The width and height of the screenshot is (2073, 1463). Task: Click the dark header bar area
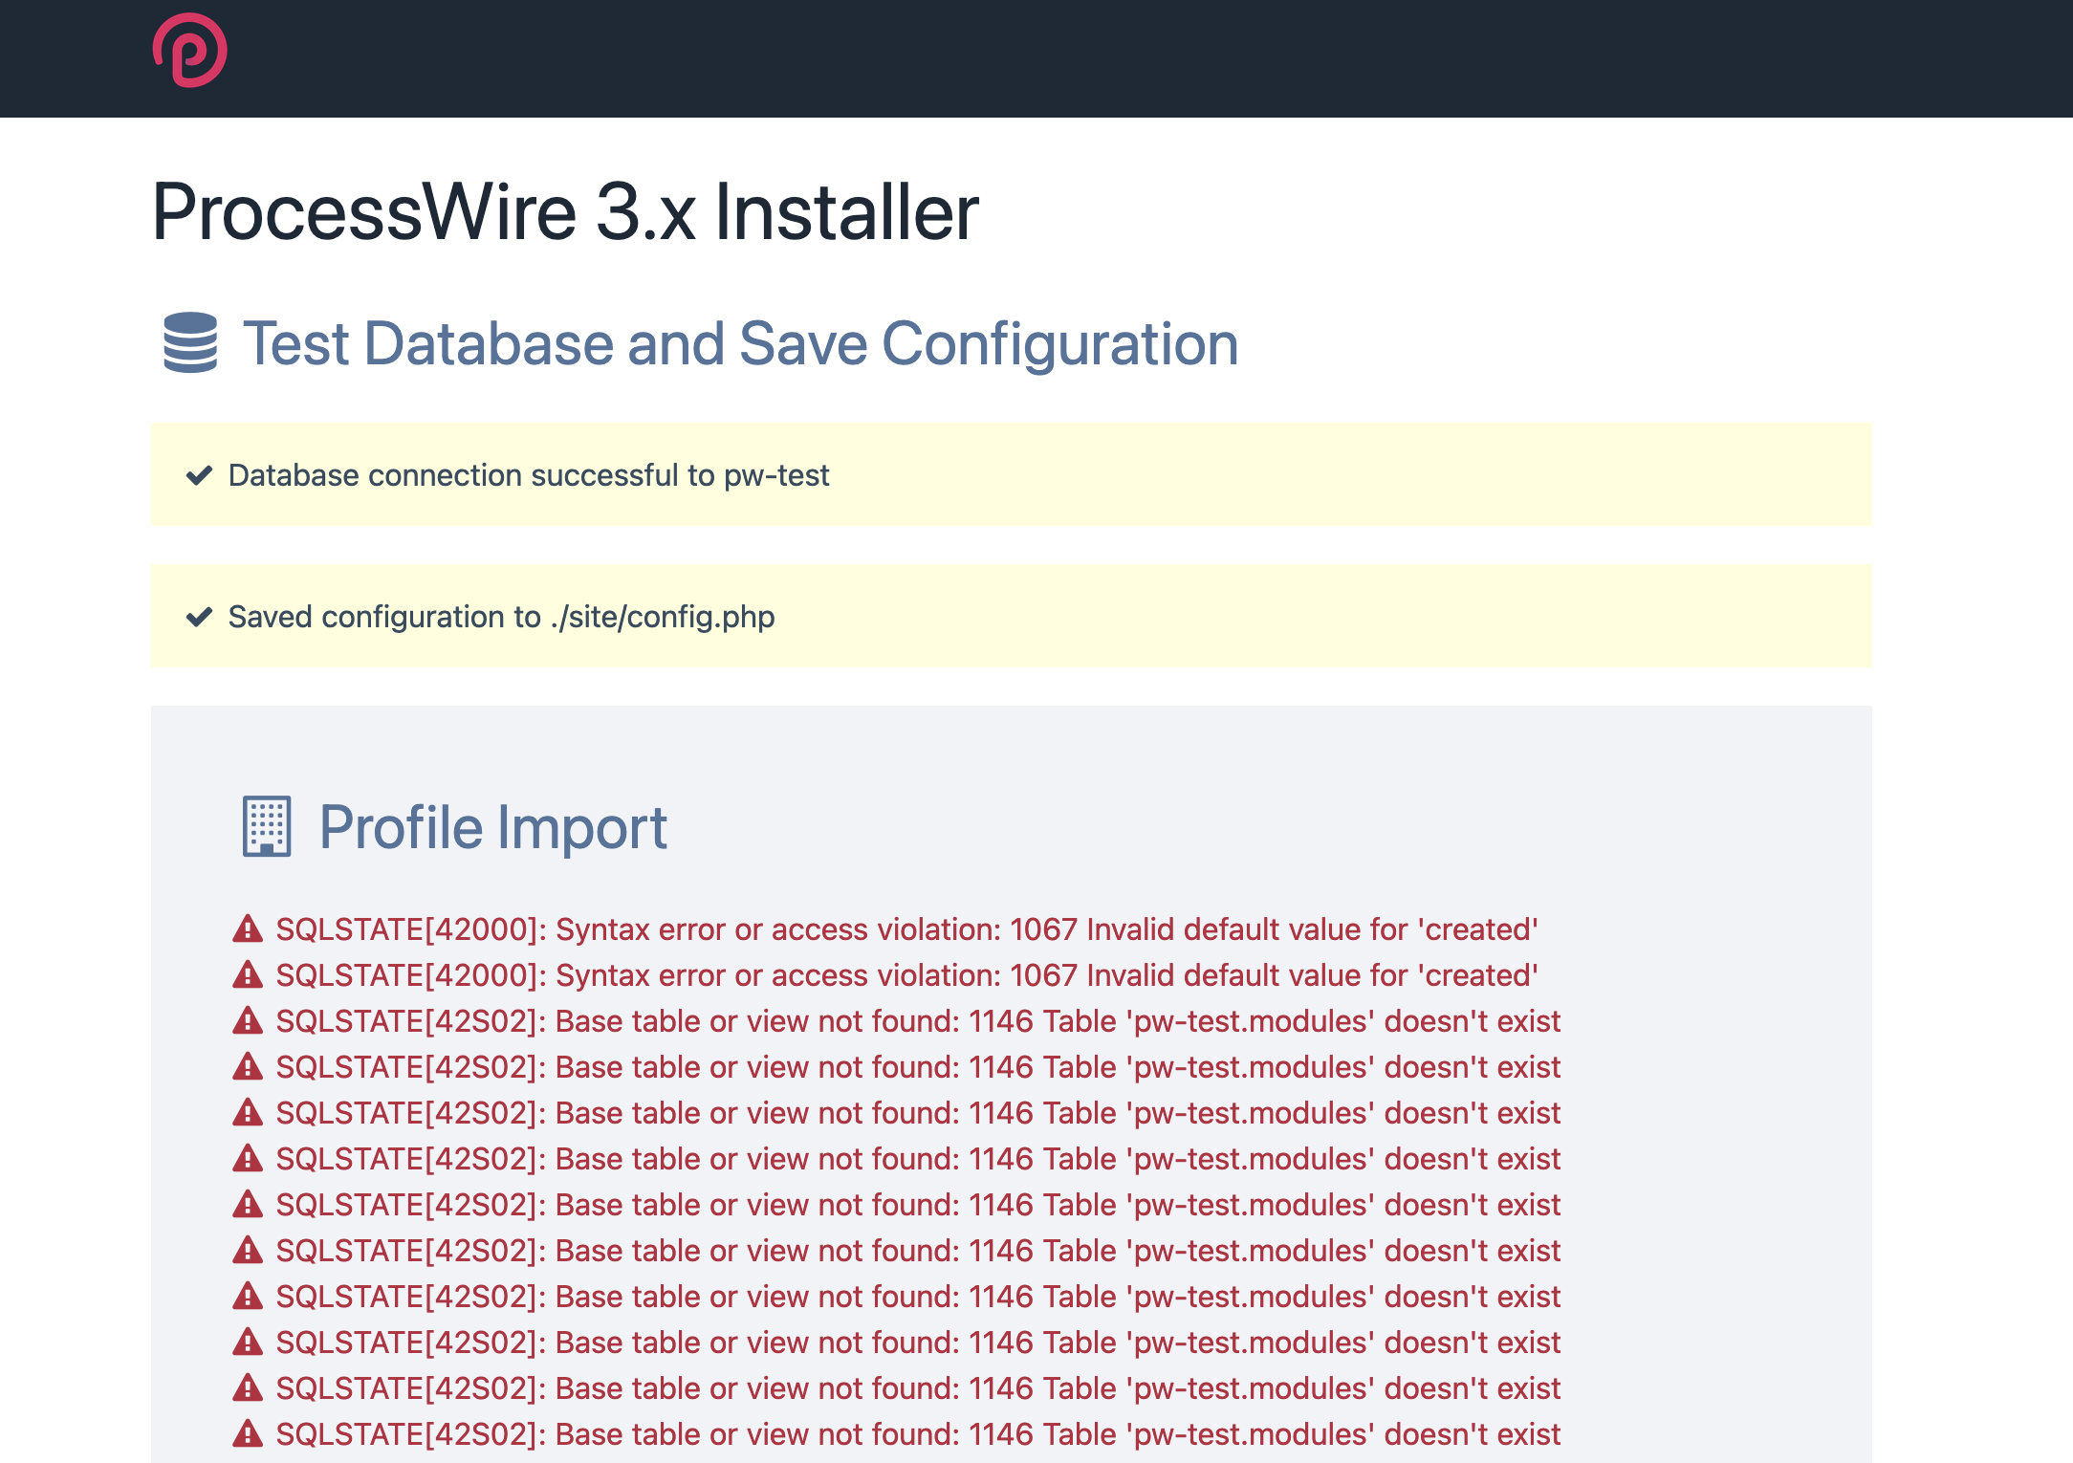(1147, 57)
